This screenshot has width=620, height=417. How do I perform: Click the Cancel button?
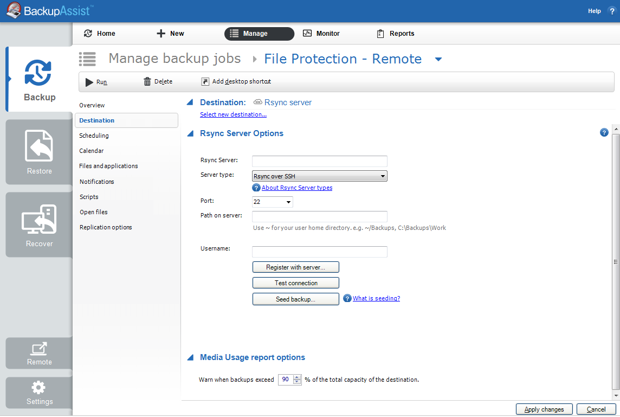click(596, 409)
